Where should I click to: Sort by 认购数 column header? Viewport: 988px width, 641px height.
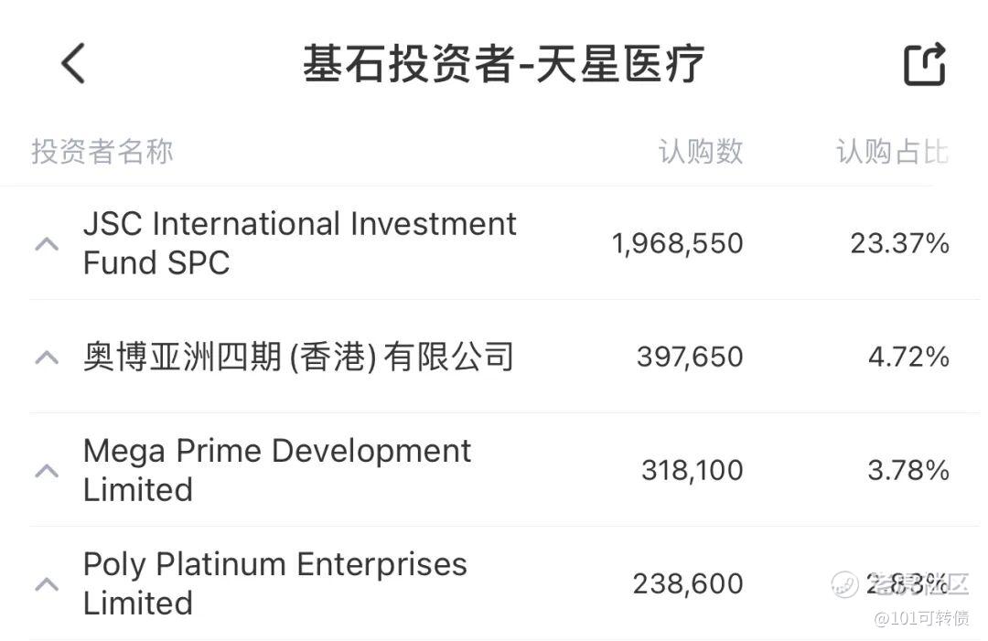tap(700, 151)
